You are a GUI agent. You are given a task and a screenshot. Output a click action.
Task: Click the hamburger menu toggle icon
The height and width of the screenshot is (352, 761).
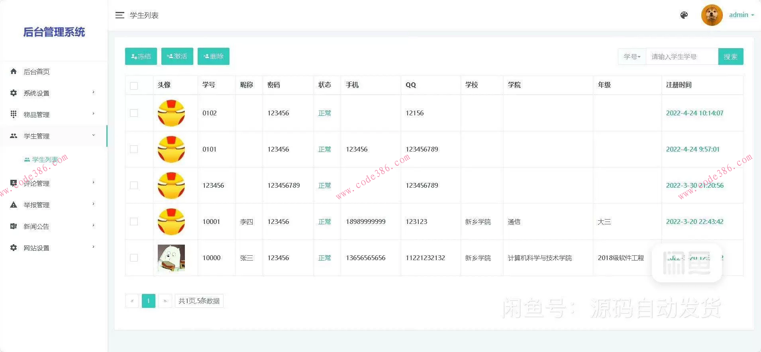coord(120,15)
